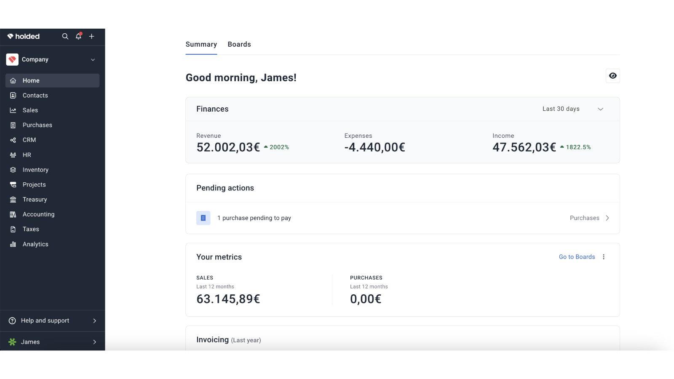Expand Help and support menu
Image resolution: width=674 pixels, height=379 pixels.
(52, 321)
